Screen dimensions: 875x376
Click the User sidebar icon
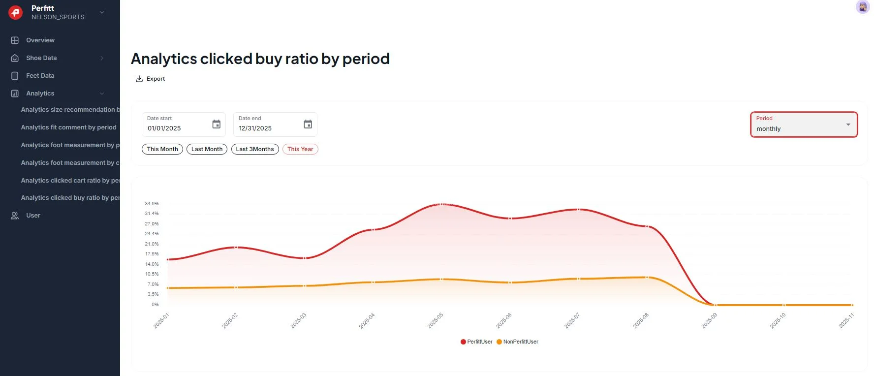tap(15, 216)
